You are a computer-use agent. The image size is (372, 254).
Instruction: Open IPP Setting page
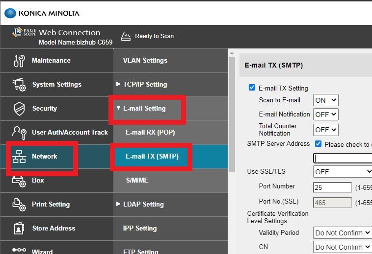tap(139, 228)
